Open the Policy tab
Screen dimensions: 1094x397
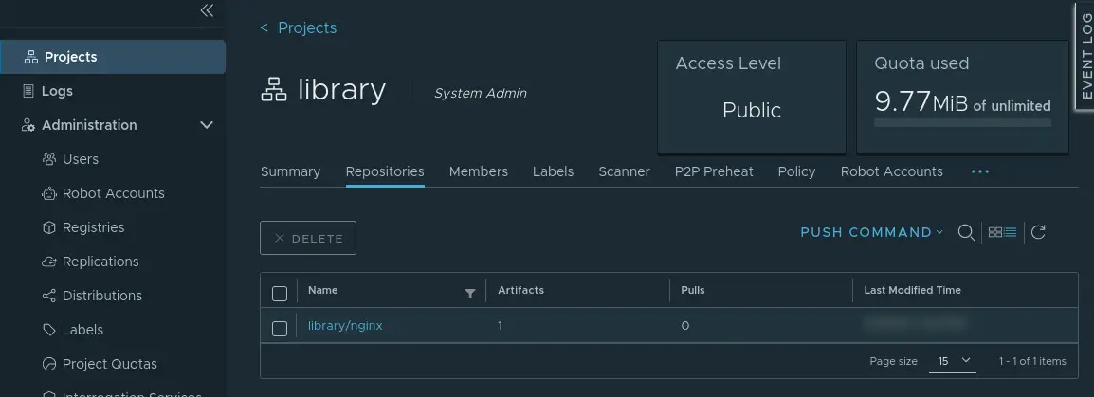[x=796, y=171]
